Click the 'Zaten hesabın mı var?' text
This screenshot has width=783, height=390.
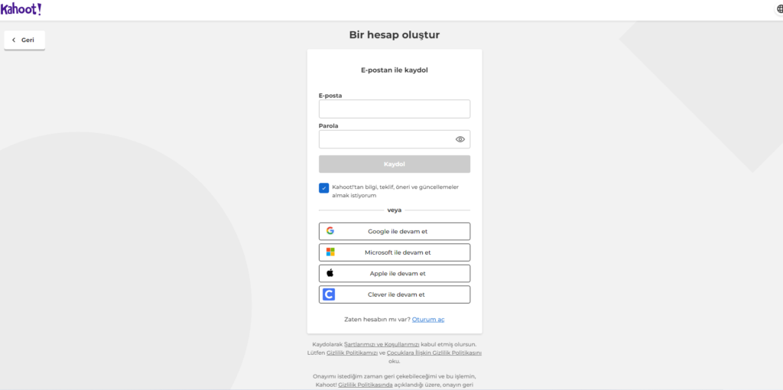(x=377, y=319)
